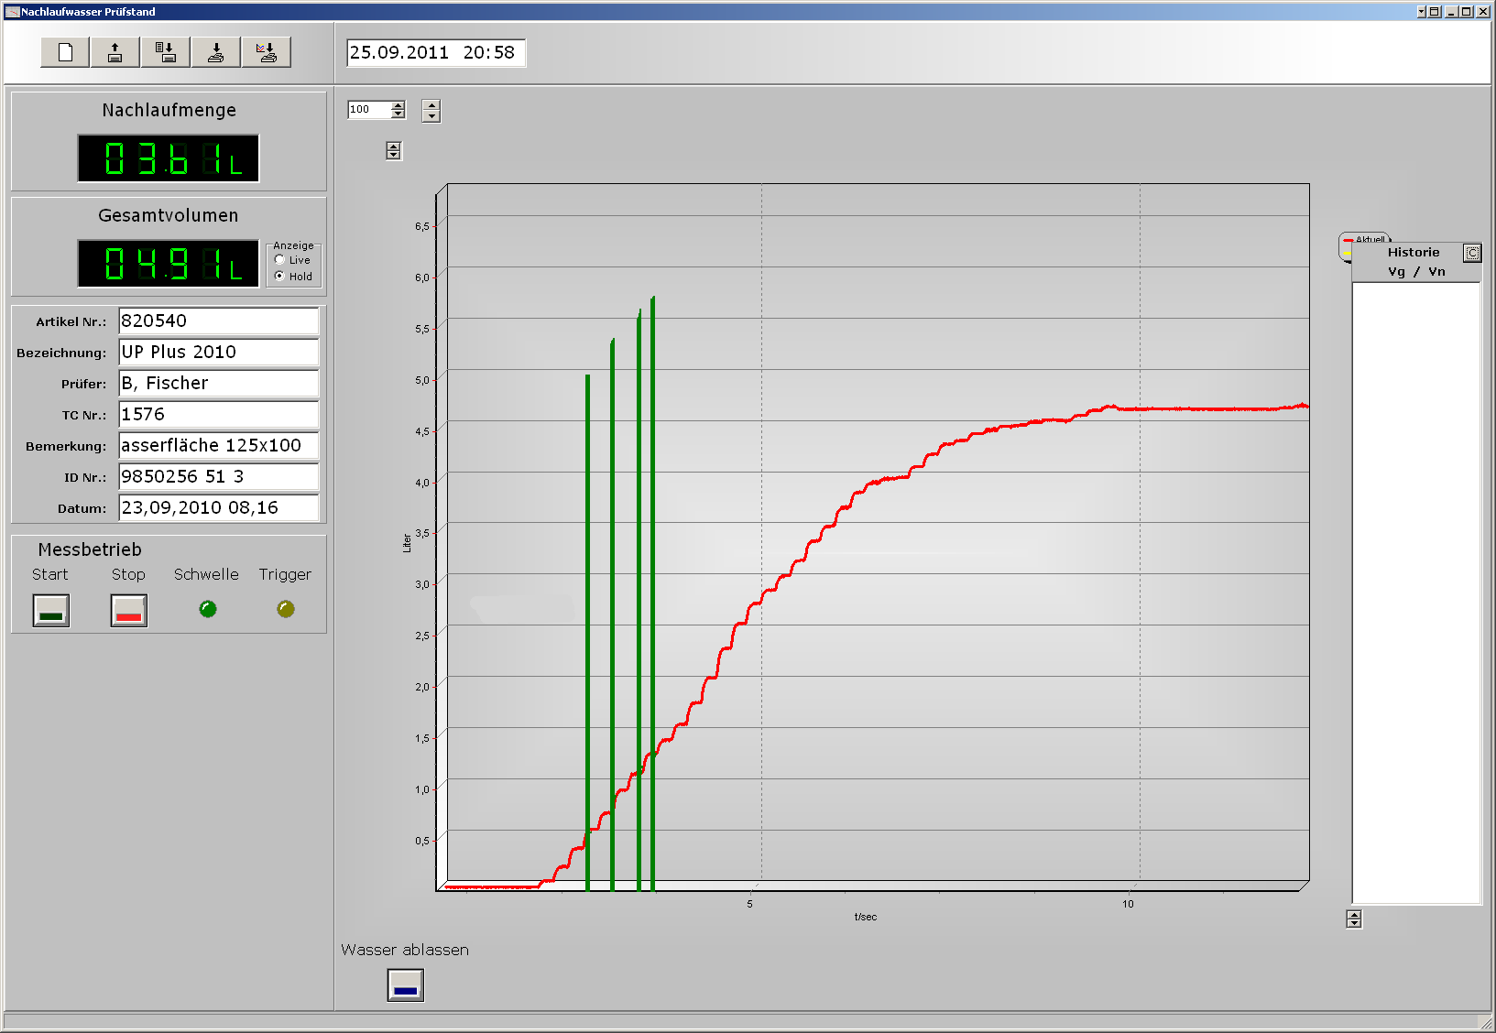The image size is (1496, 1033).
Task: Click the green Schwelle indicator light
Action: tap(208, 609)
